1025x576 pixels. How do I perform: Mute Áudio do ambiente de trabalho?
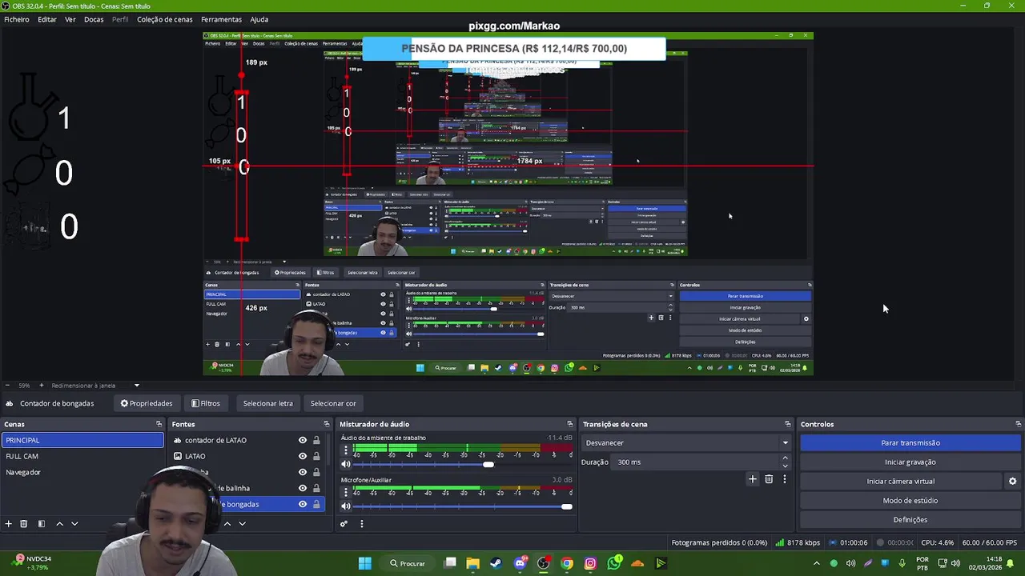click(x=346, y=464)
